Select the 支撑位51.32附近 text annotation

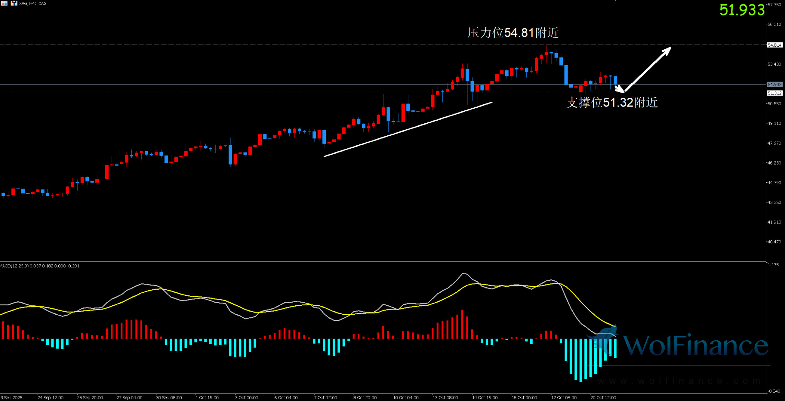pos(612,102)
